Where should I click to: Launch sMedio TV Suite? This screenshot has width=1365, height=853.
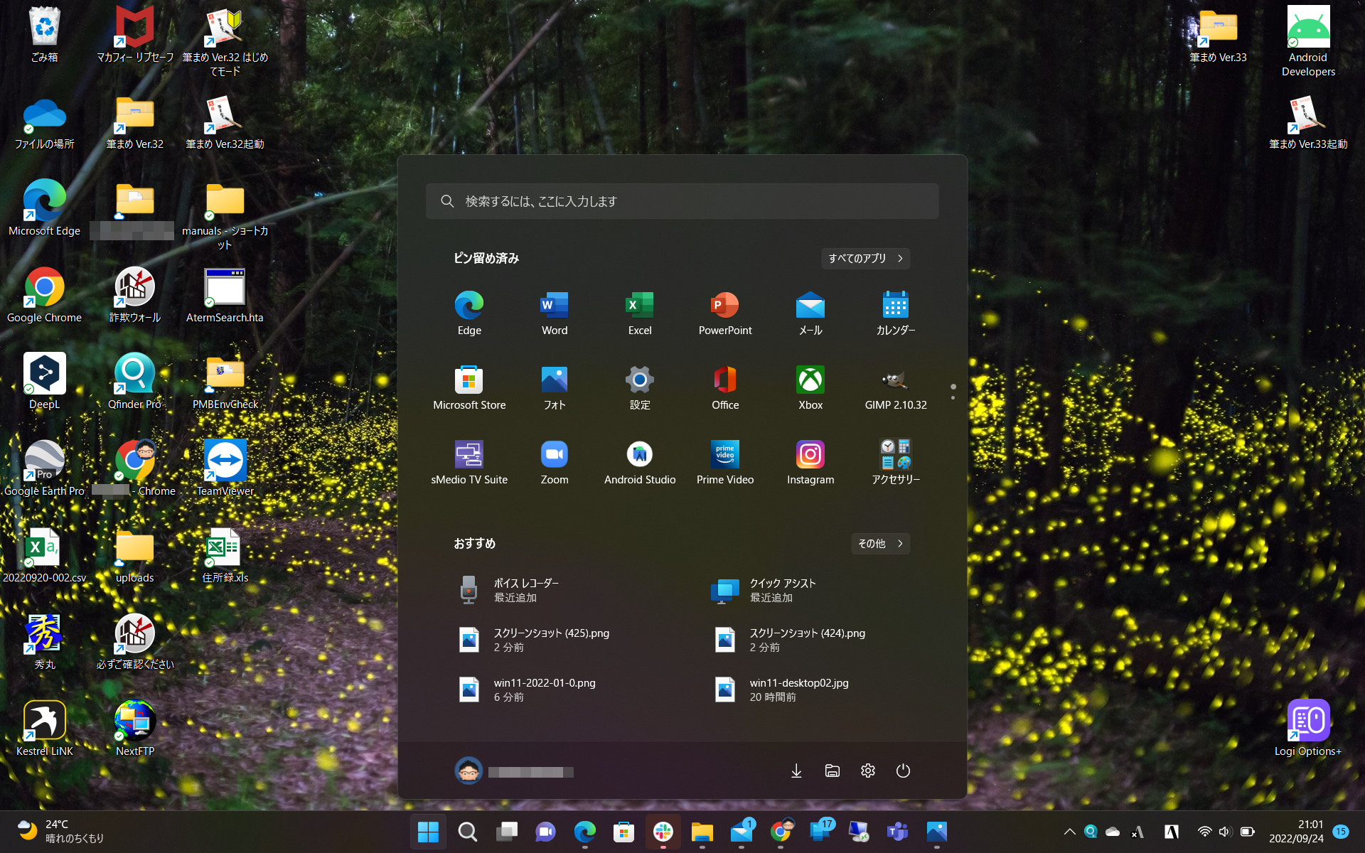pos(469,463)
